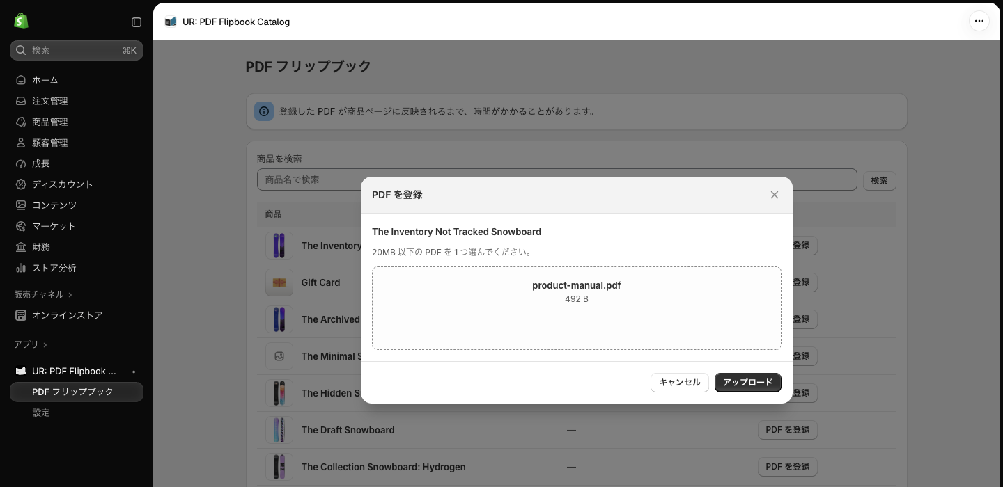Click The Collection Snowboard: Hydrogen name
This screenshot has width=1003, height=487.
pos(384,467)
